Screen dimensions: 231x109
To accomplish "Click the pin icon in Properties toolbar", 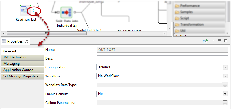I will [205, 41].
